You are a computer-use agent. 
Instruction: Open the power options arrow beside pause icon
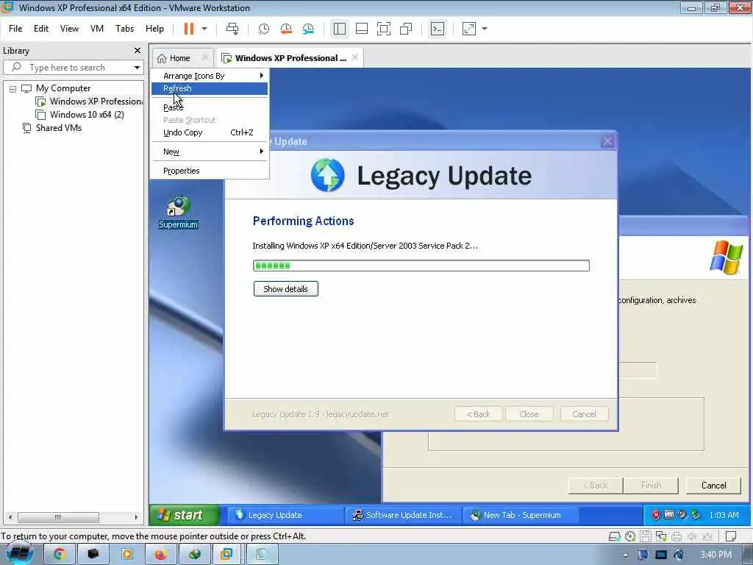coord(204,29)
